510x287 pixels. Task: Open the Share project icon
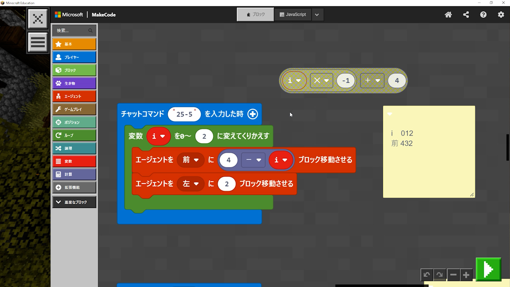[x=466, y=15]
